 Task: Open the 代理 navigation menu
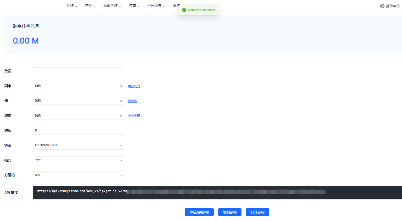(72, 6)
